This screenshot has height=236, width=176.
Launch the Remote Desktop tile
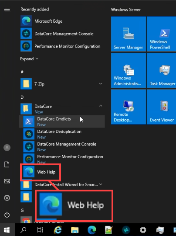129,107
